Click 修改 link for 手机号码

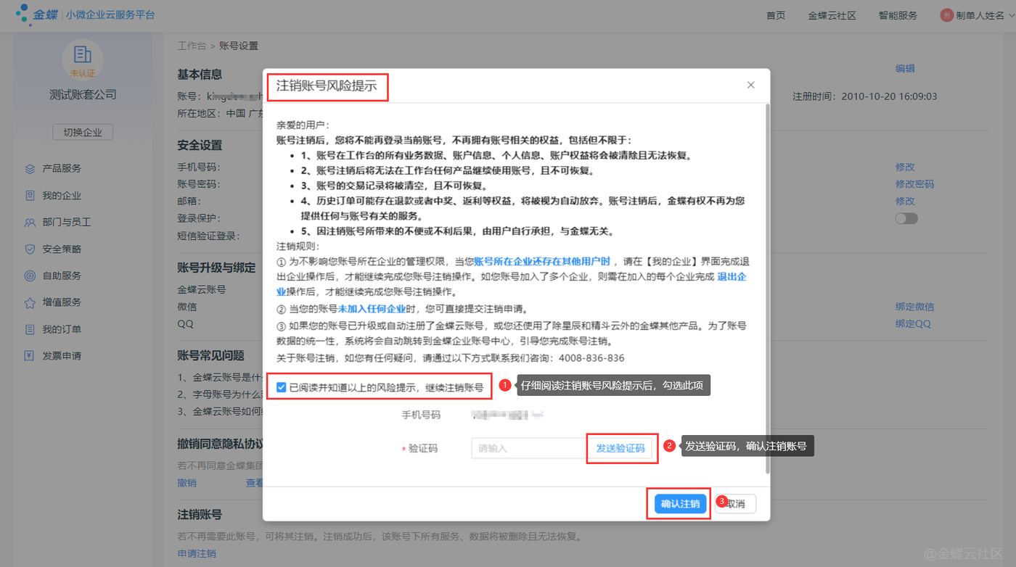tap(905, 167)
